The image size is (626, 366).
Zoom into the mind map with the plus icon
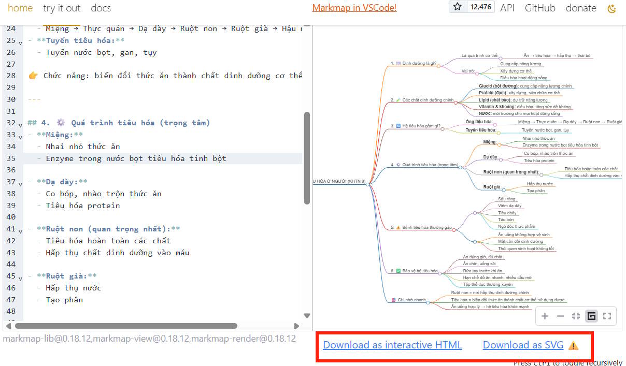[545, 316]
